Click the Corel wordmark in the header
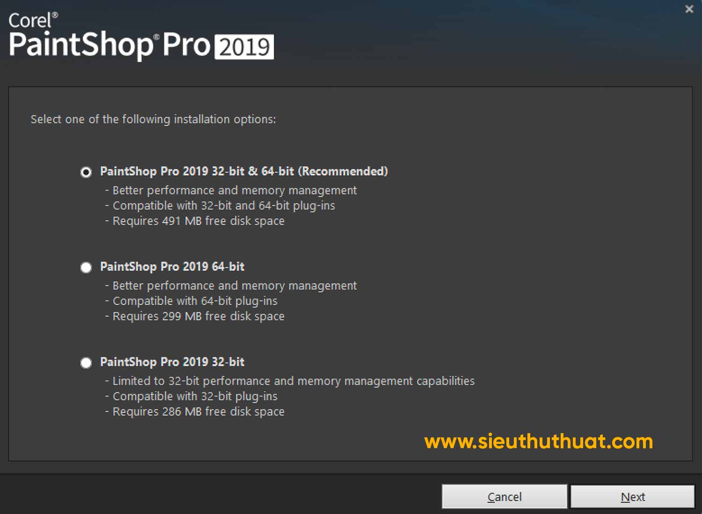 coord(33,20)
